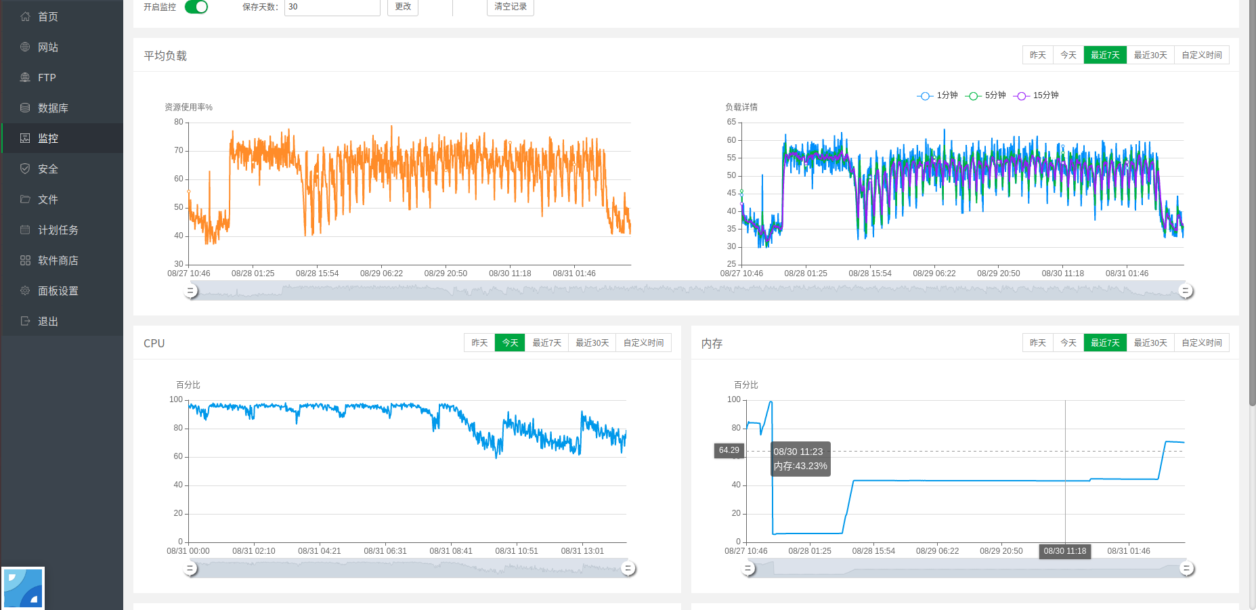Toggle the 15分钟 legend series

[x=1036, y=95]
